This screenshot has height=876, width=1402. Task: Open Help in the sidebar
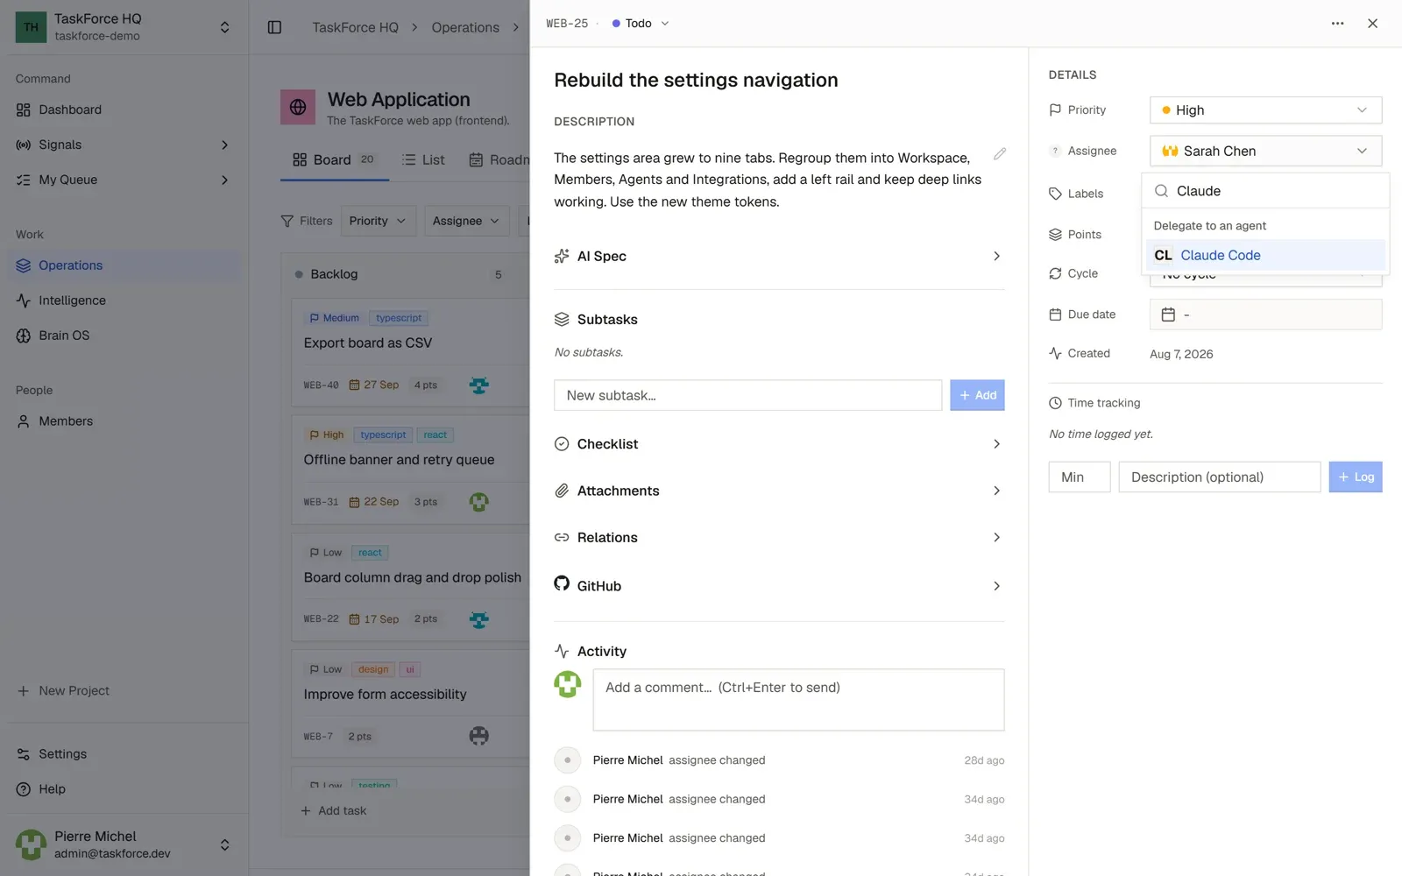coord(123,789)
